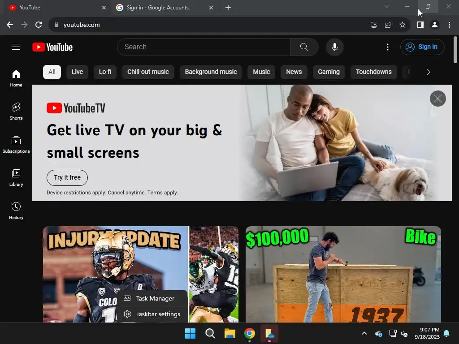
Task: Select the Background music chip
Action: pos(211,72)
